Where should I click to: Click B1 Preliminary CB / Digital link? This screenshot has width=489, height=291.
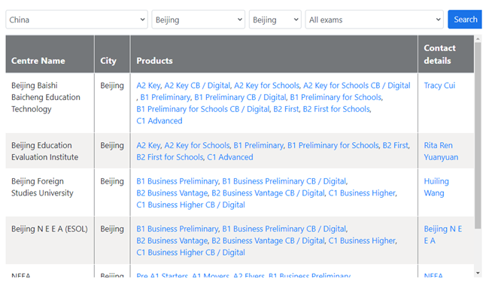(x=240, y=97)
